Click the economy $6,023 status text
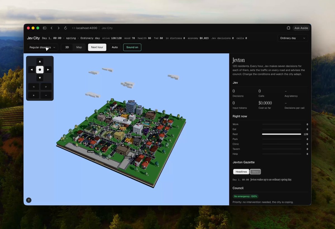This screenshot has width=335, height=229. click(198, 38)
